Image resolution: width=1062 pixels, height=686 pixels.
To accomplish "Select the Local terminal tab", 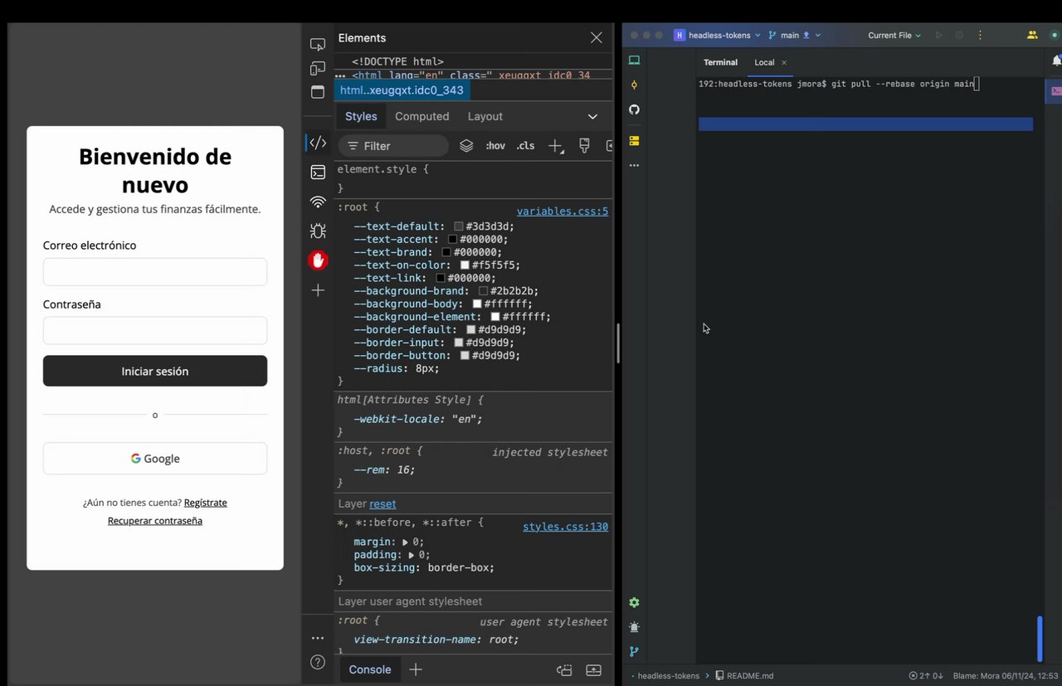I will [764, 62].
